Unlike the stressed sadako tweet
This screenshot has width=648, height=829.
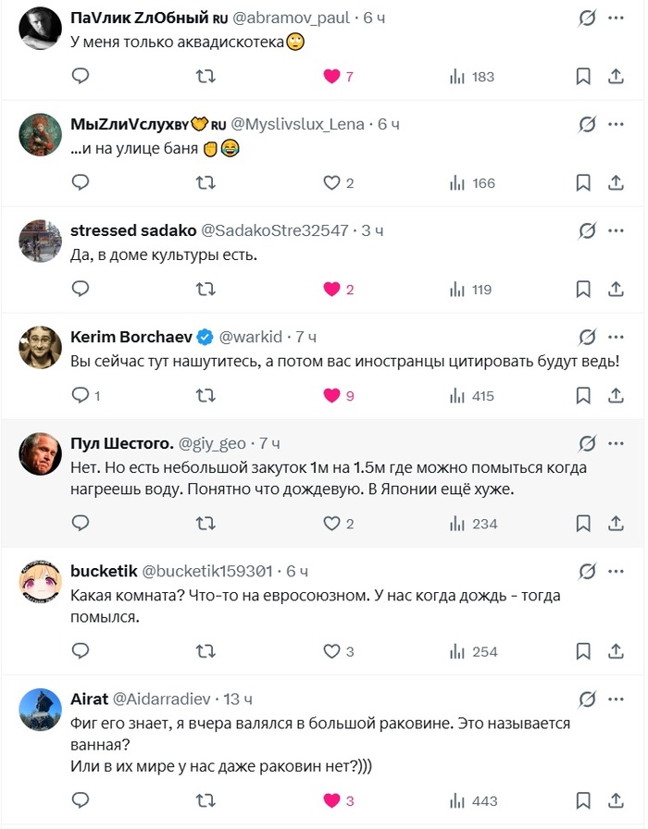(338, 290)
